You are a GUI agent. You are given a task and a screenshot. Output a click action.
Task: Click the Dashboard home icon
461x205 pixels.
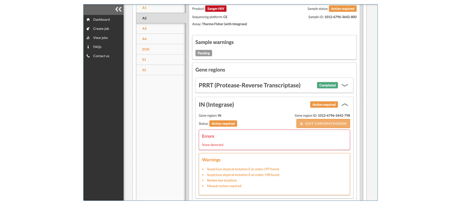pos(88,20)
